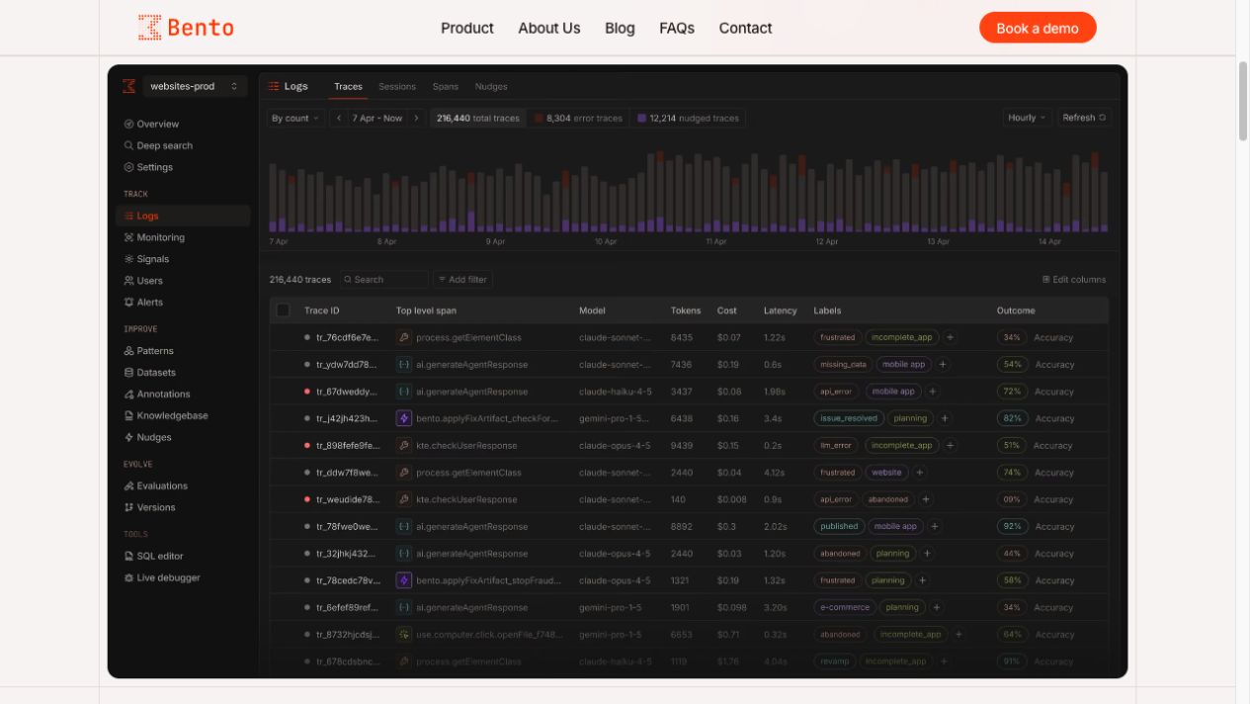This screenshot has height=704, width=1250.
Task: Switch to the Sessions tab
Action: pos(397,86)
